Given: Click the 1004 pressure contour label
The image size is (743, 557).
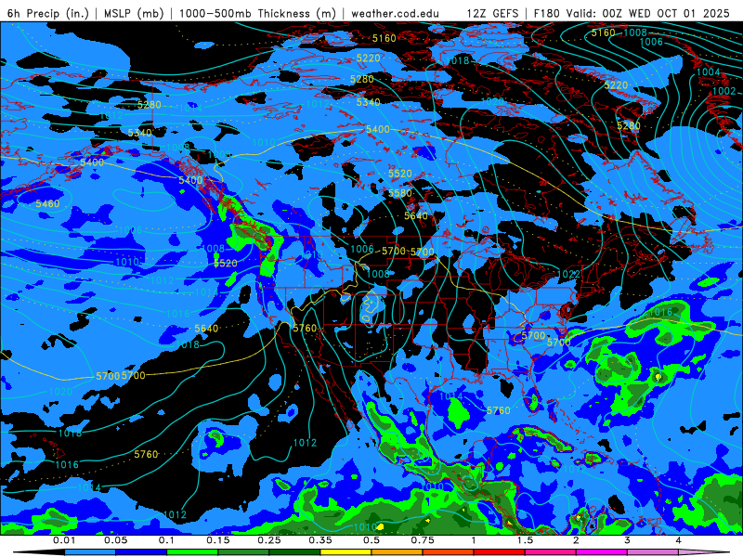Looking at the screenshot, I should click(709, 71).
